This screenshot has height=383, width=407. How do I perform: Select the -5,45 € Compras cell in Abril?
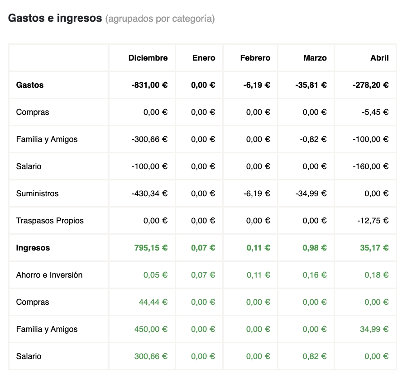(374, 112)
